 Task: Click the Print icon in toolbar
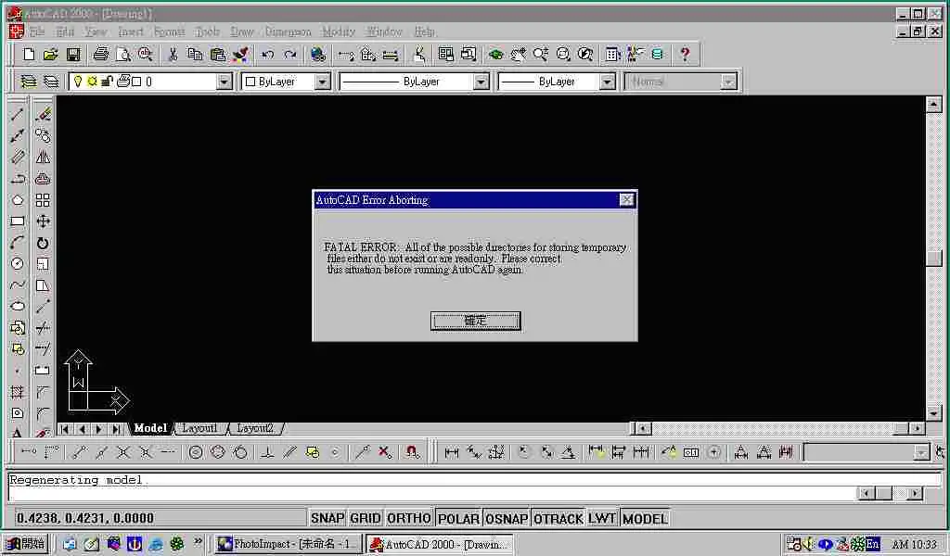tap(101, 55)
